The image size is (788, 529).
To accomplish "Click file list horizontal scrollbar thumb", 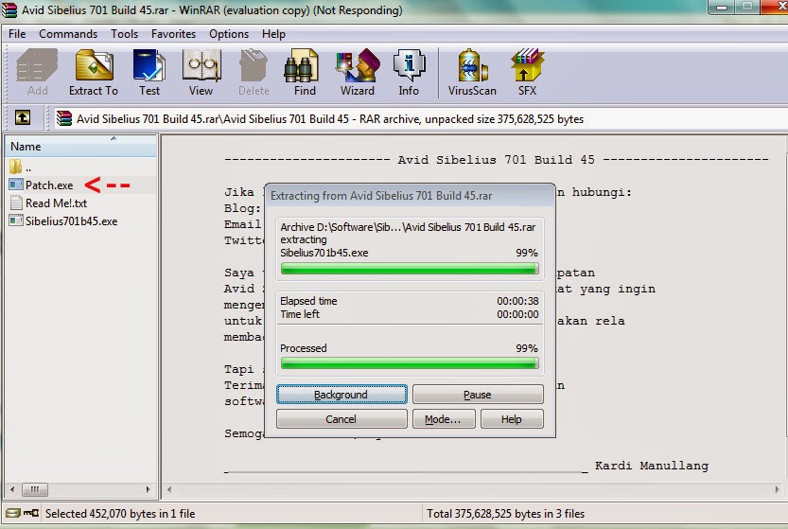I will pos(35,488).
